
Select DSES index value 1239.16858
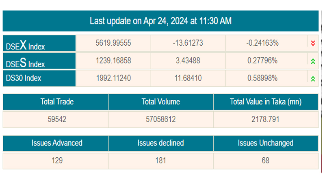pos(113,61)
